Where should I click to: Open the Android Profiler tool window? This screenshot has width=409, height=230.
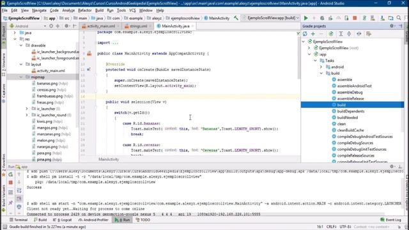[93, 220]
